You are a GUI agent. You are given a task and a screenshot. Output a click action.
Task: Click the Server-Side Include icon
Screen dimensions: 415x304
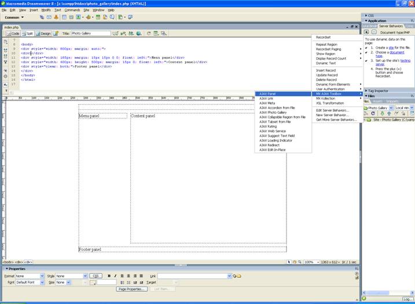105,17
